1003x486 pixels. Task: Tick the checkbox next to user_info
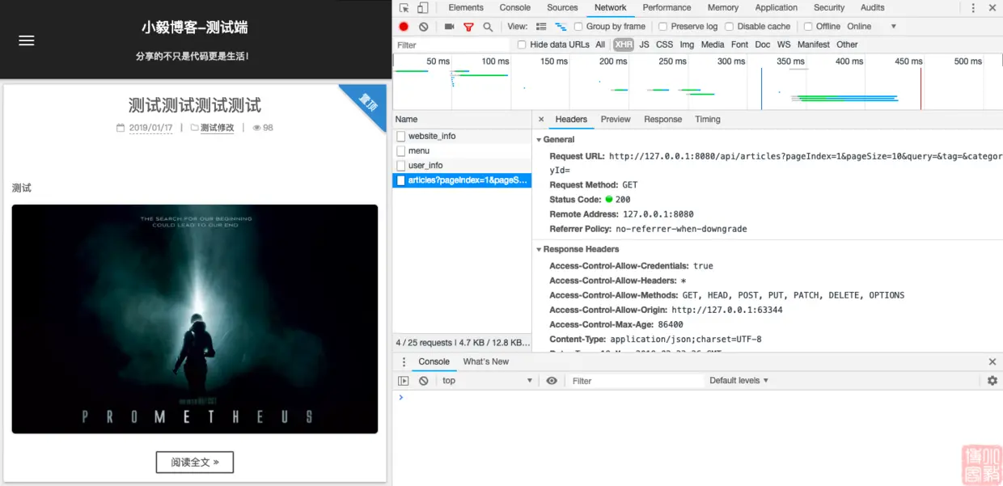(x=400, y=165)
